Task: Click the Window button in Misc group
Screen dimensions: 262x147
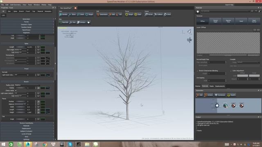Action: tap(81, 22)
